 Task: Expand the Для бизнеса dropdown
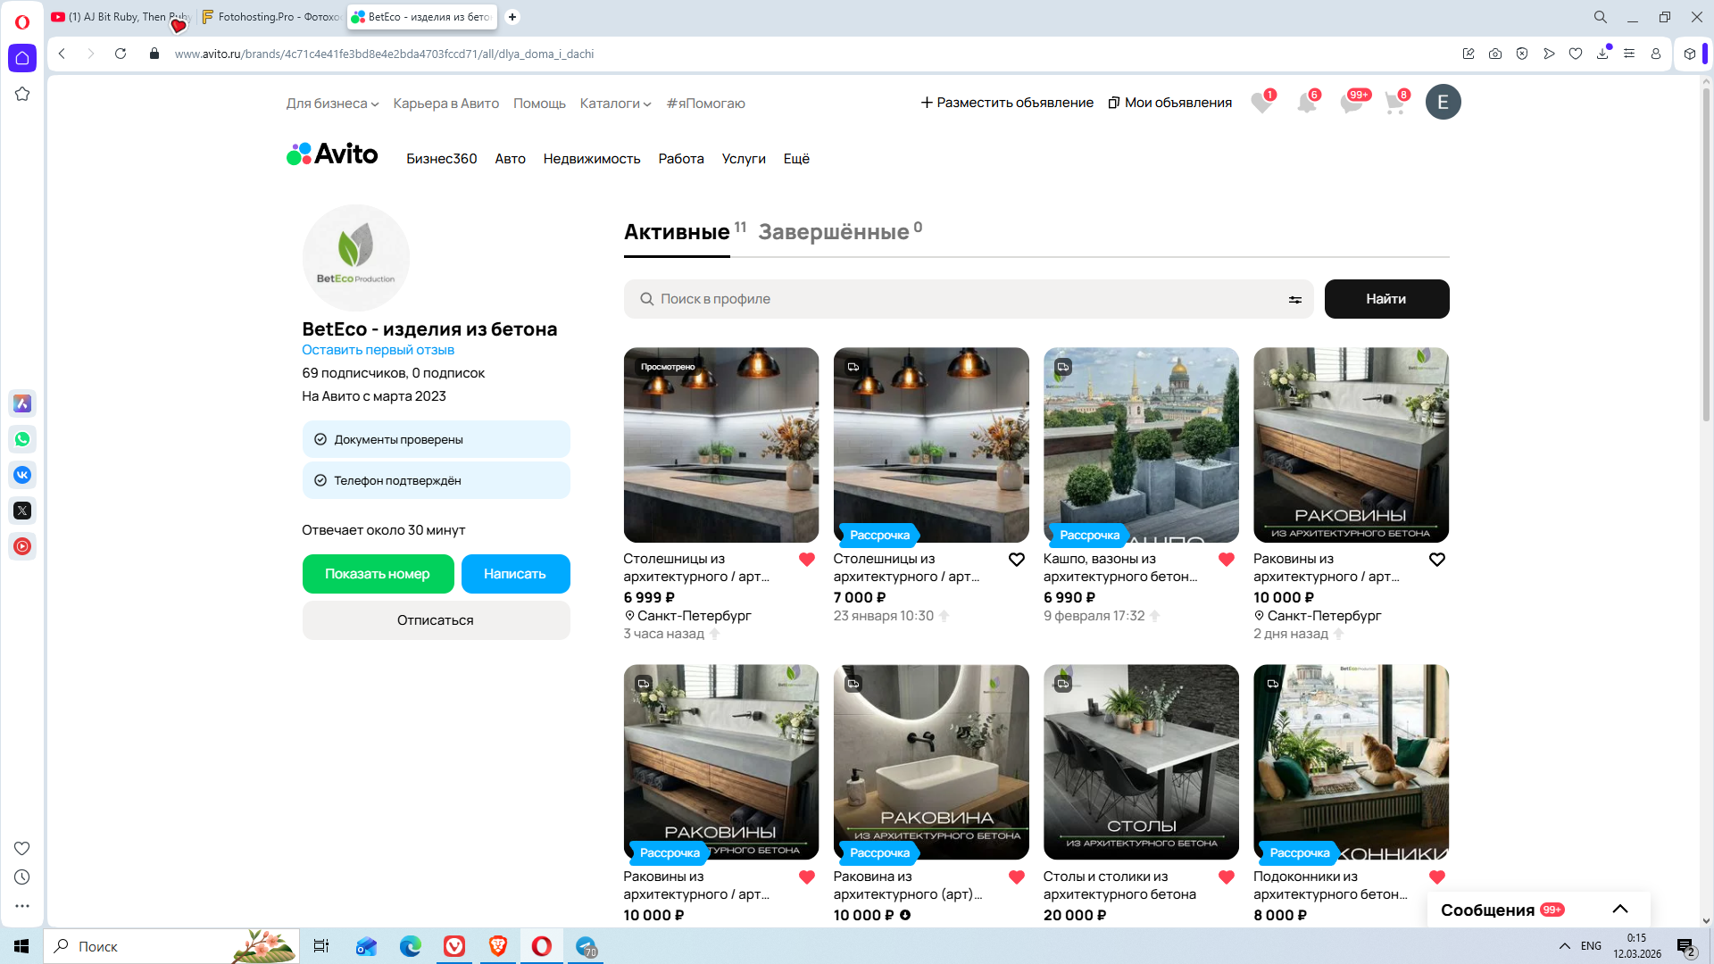pyautogui.click(x=332, y=104)
